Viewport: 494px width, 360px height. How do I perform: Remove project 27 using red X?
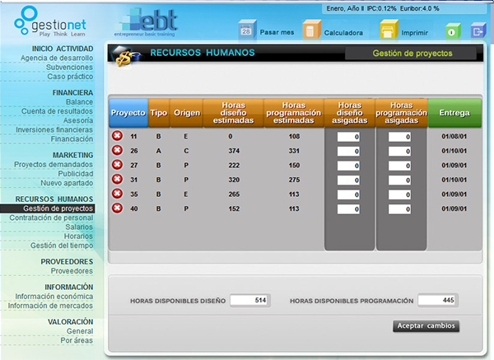click(x=117, y=165)
